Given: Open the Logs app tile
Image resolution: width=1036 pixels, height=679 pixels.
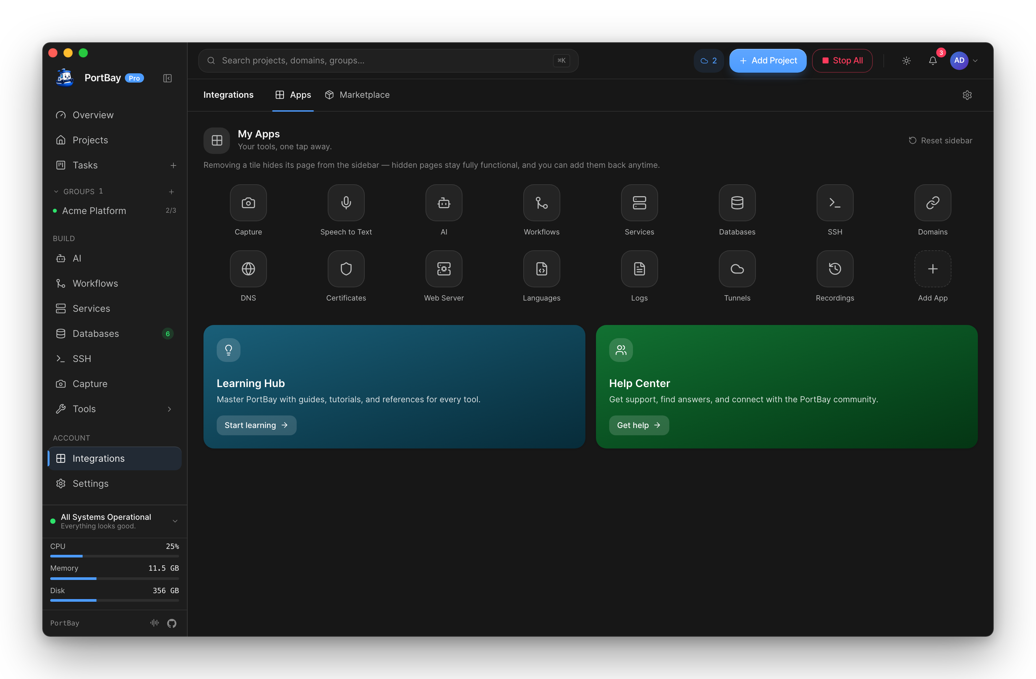Looking at the screenshot, I should point(640,268).
